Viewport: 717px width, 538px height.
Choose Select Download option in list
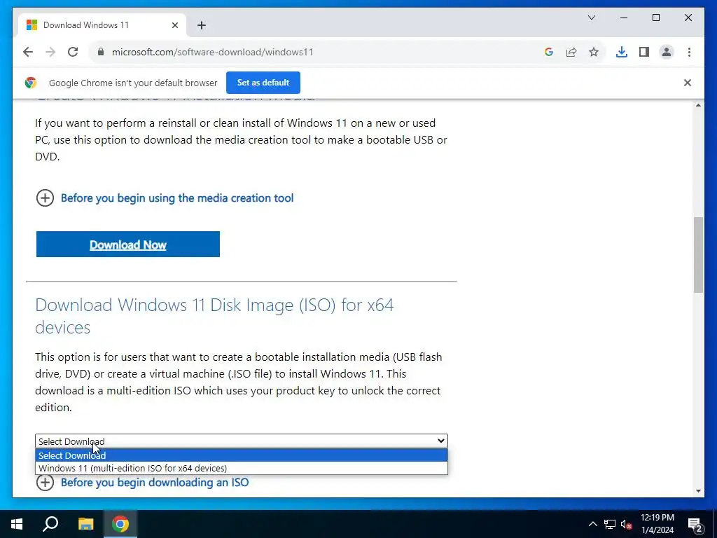click(x=242, y=455)
